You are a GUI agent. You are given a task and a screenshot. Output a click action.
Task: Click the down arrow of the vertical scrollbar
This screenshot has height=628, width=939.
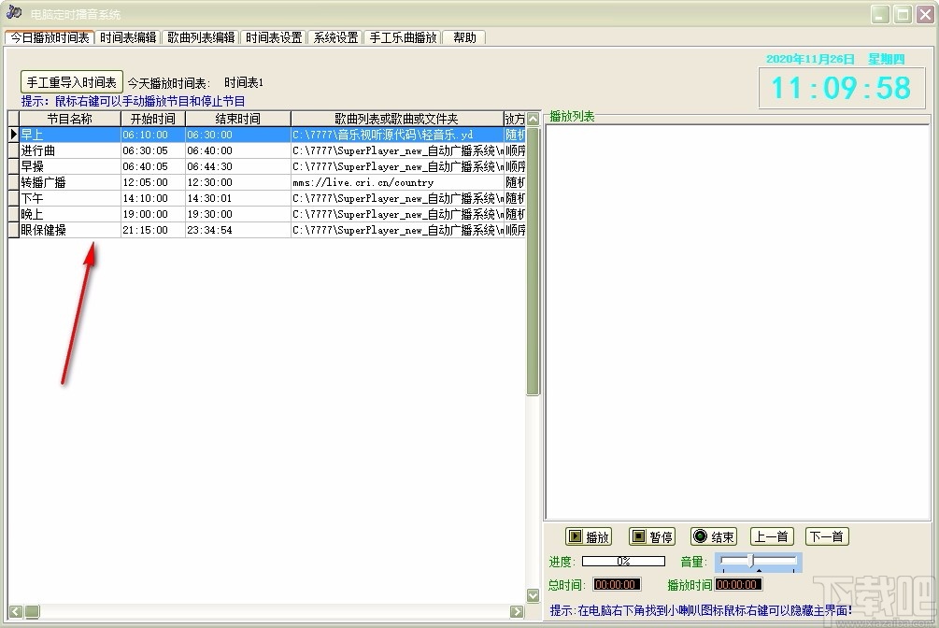point(533,594)
